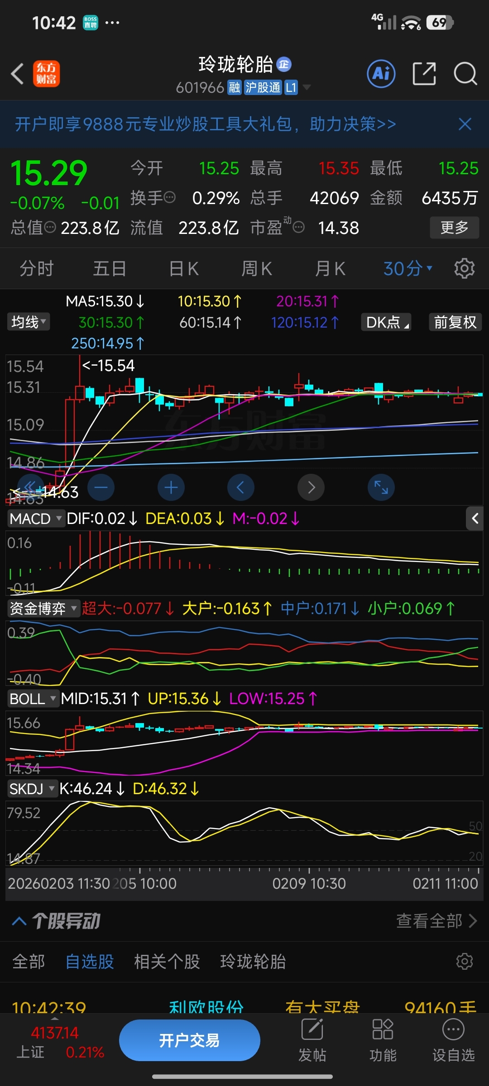This screenshot has width=489, height=1086.
Task: Tap the 融 margin trading tag
Action: point(235,87)
